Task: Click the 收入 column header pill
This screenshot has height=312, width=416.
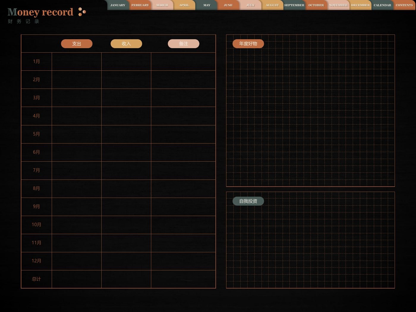Action: (126, 44)
